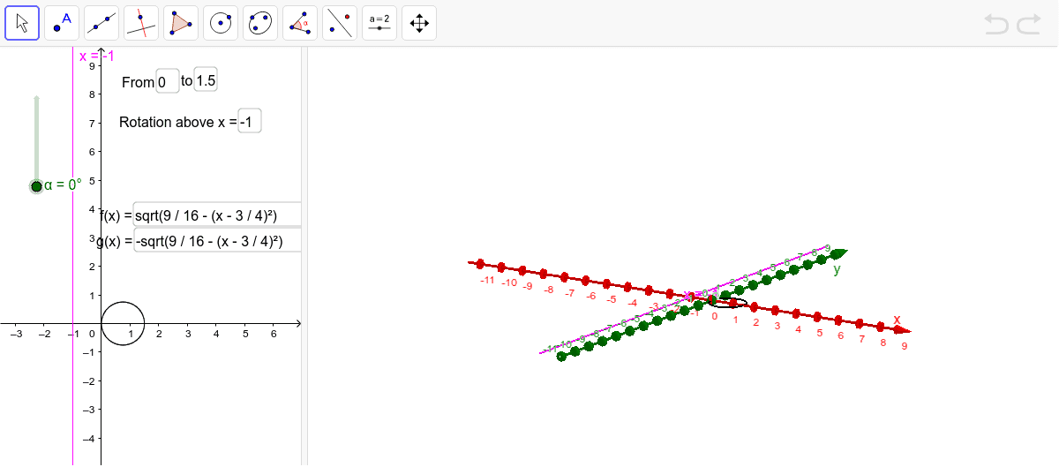Screen dimensions: 1059x467
Task: Select the Circle with Center tool
Action: 221,23
